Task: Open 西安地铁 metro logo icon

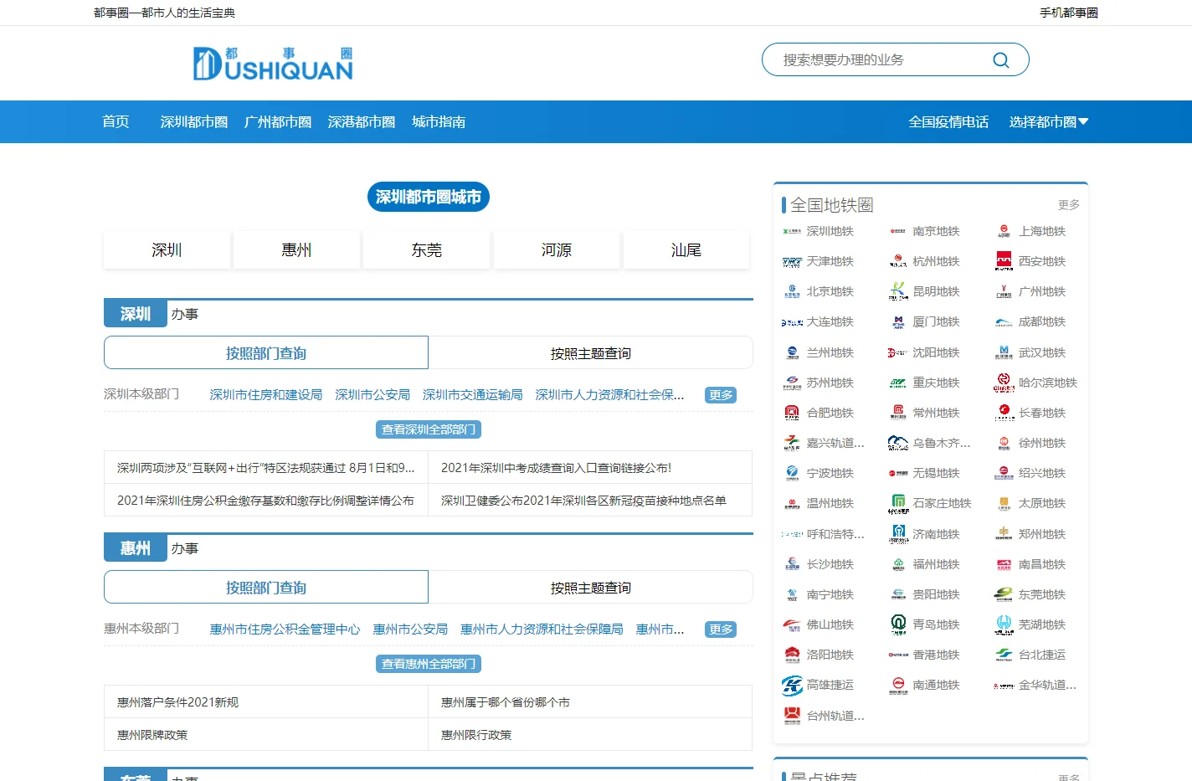Action: coord(1004,261)
